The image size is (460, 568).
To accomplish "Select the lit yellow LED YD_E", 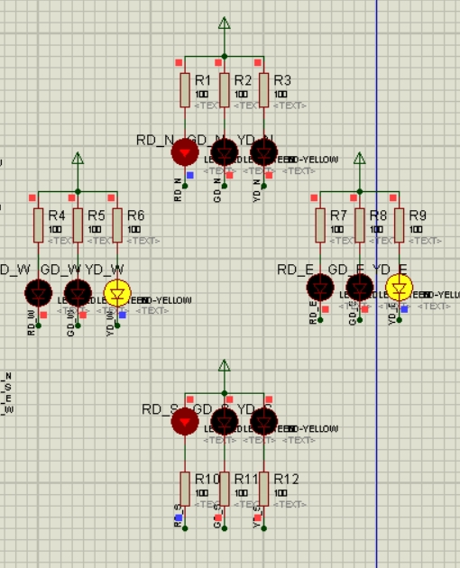I will click(x=399, y=288).
